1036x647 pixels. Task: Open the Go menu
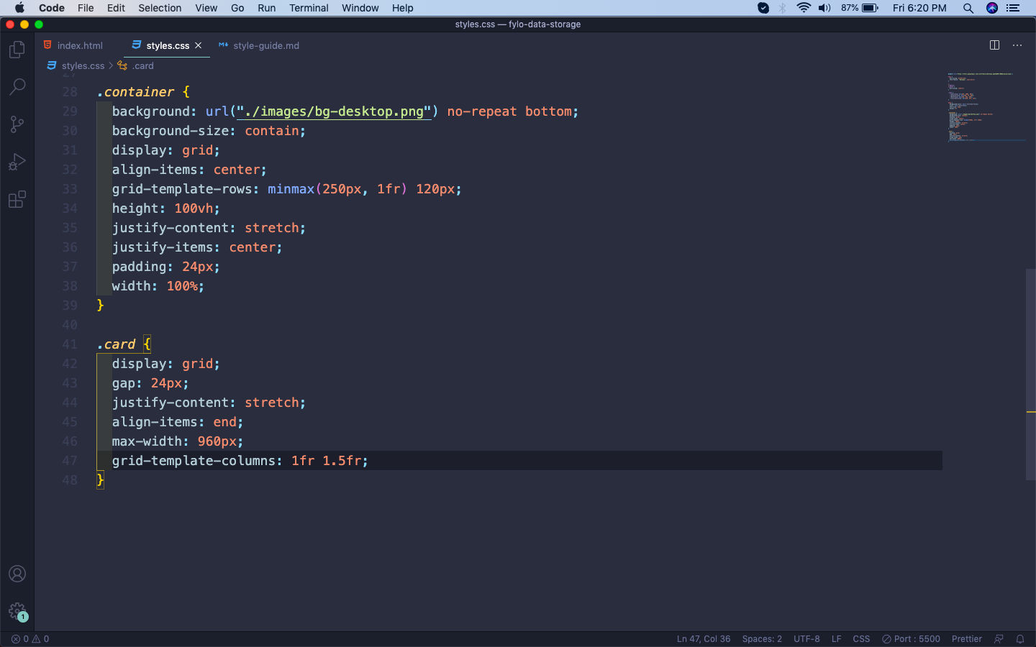[237, 8]
